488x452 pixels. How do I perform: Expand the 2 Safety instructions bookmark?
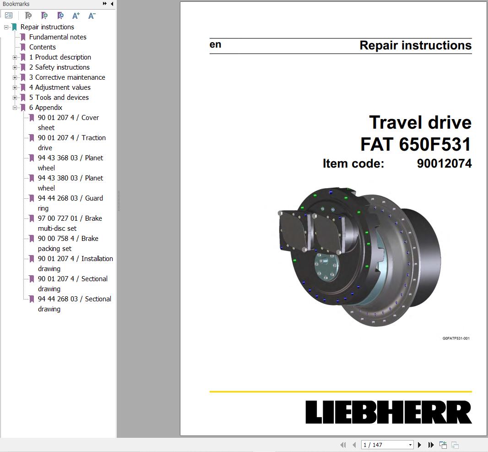pyautogui.click(x=15, y=67)
